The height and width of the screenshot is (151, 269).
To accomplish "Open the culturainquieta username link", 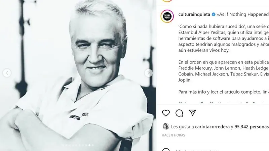I will (x=194, y=14).
